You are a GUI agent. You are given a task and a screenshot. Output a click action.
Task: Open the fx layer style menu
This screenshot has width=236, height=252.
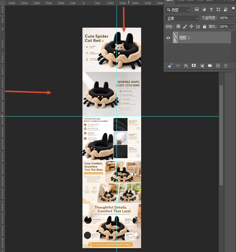tap(186, 66)
